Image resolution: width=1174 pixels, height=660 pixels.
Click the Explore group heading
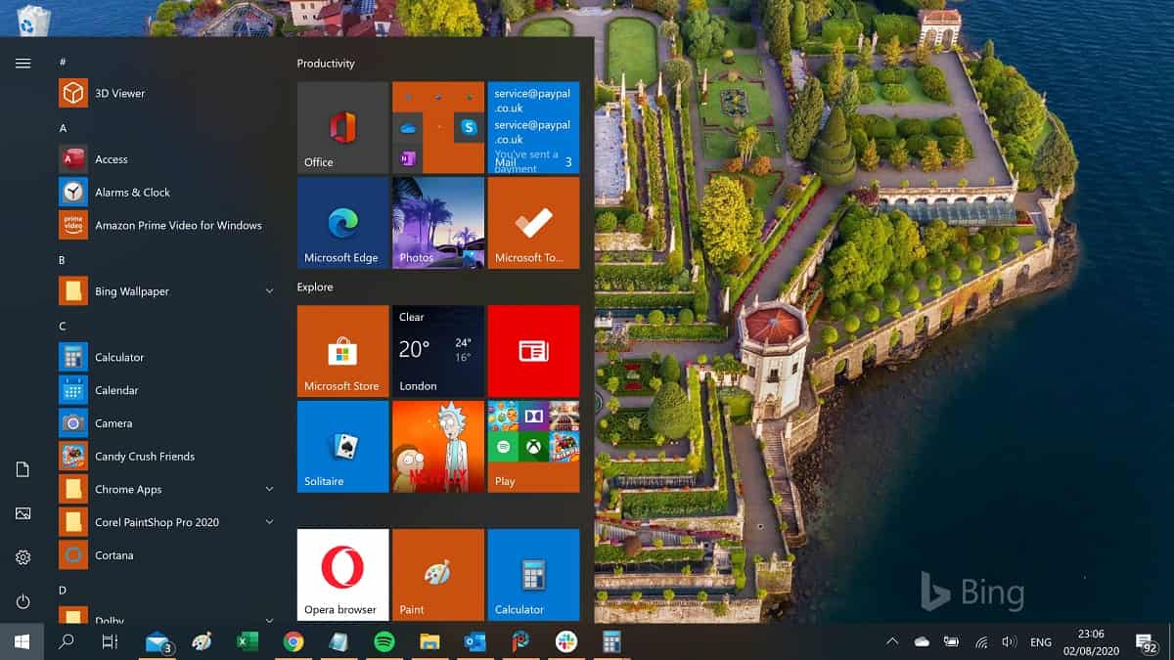pyautogui.click(x=315, y=286)
